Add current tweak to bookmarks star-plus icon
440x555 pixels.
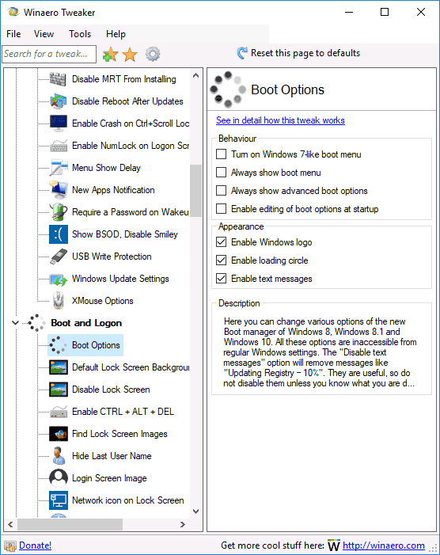tap(110, 54)
